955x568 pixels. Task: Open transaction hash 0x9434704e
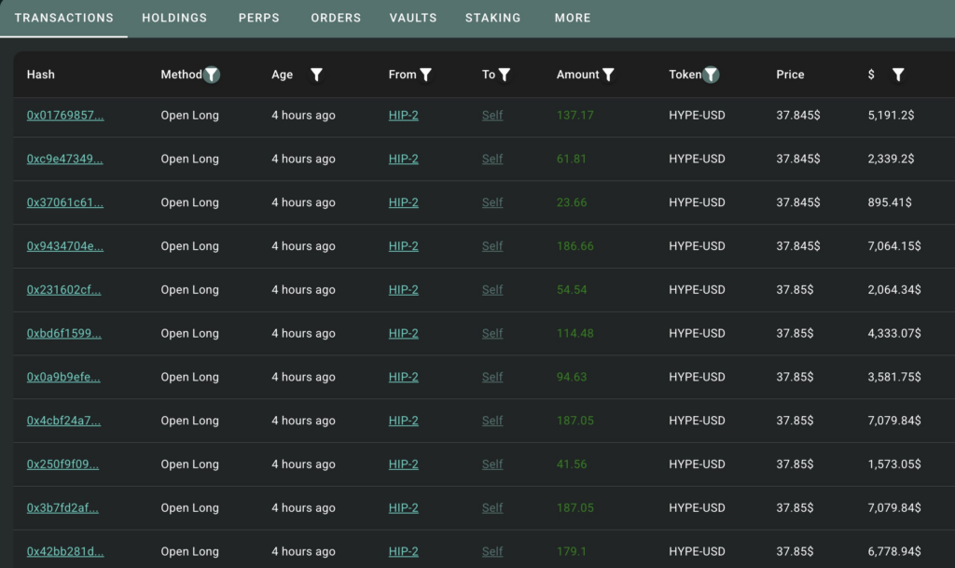[63, 246]
